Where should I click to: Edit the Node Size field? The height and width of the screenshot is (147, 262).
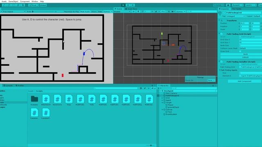[250, 45]
